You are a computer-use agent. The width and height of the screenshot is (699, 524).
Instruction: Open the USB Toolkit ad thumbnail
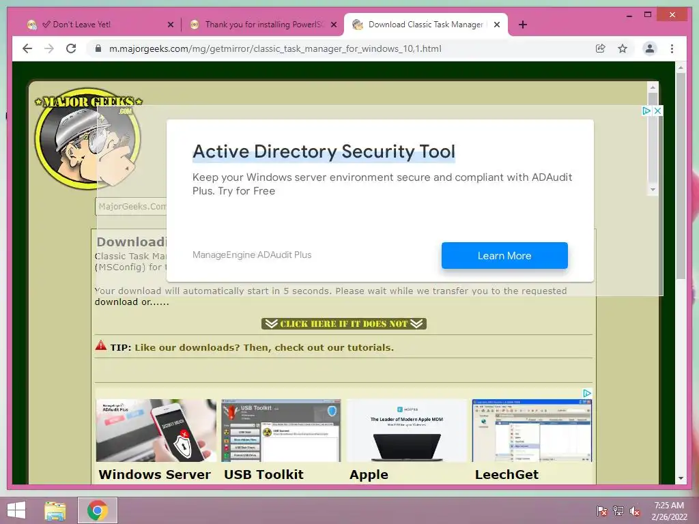pyautogui.click(x=281, y=431)
